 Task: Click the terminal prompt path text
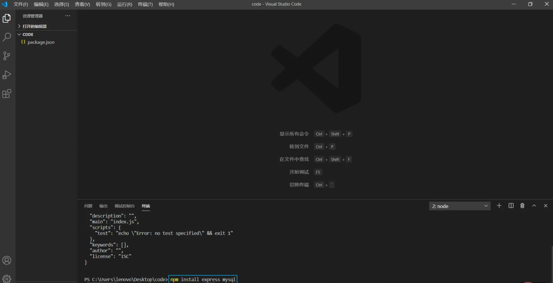[x=126, y=280]
